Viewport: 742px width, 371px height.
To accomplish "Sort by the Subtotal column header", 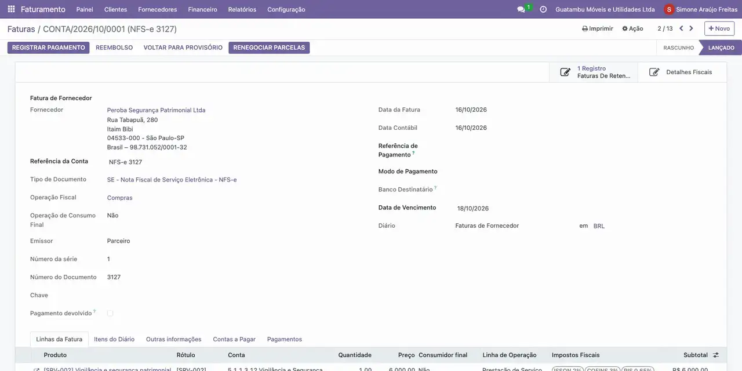I will tap(696, 355).
